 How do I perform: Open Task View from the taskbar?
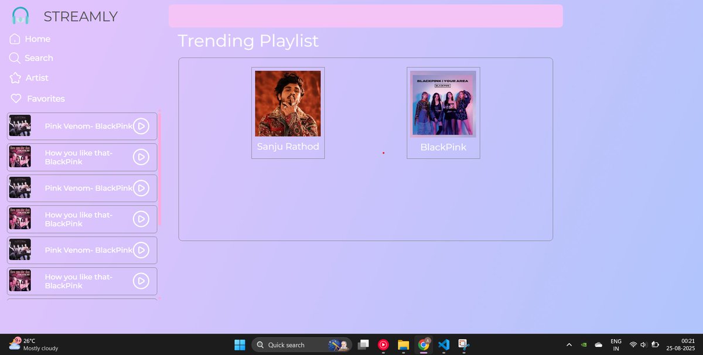pyautogui.click(x=364, y=344)
